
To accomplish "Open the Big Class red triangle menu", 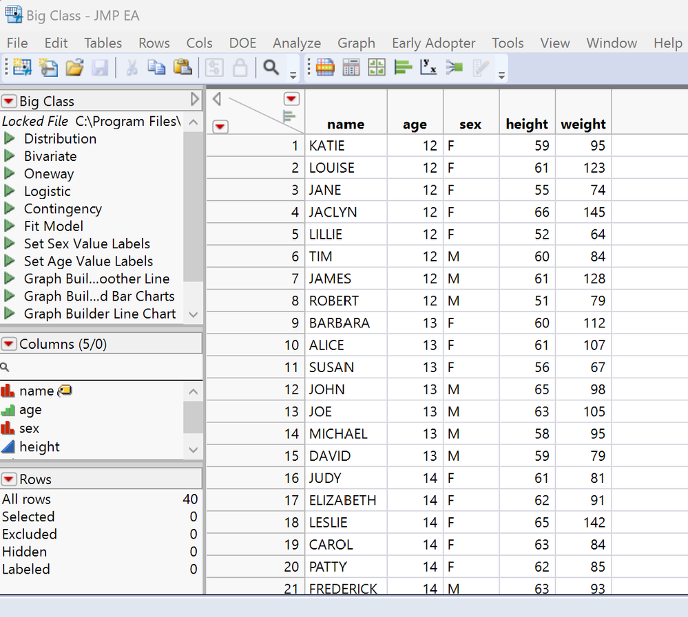I will [x=9, y=101].
